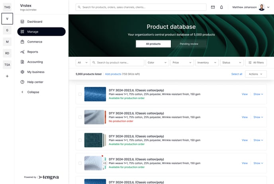Open the Actions dropdown
This screenshot has width=274, height=184.
point(256,74)
